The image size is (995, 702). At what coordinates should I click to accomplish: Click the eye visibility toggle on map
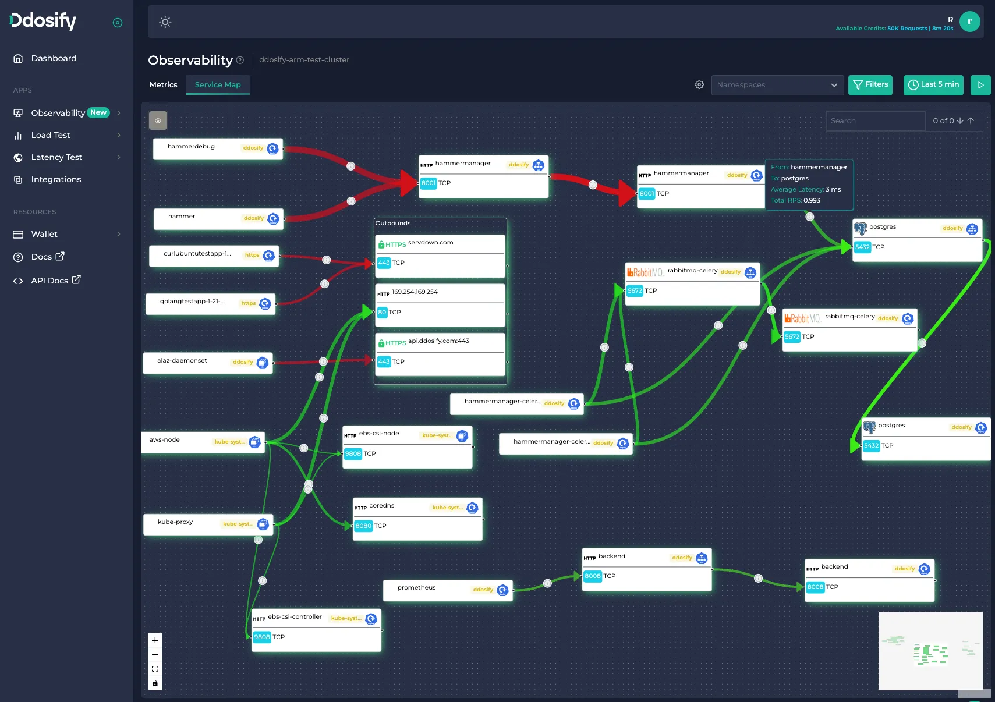[x=158, y=120]
